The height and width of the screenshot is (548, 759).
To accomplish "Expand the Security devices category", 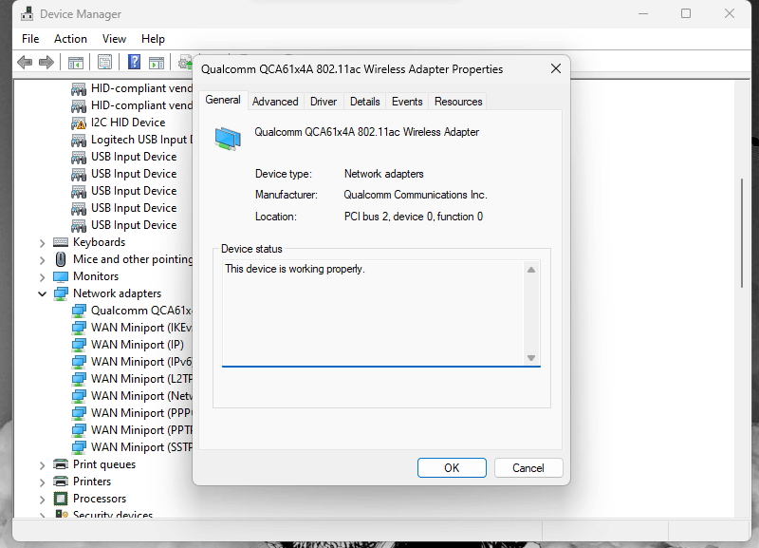I will (42, 515).
